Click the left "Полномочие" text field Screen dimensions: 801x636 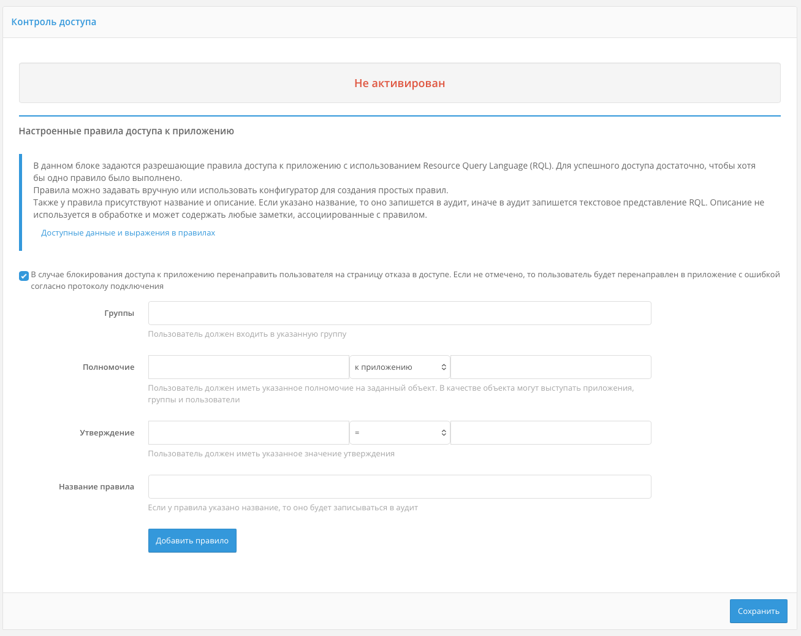248,367
